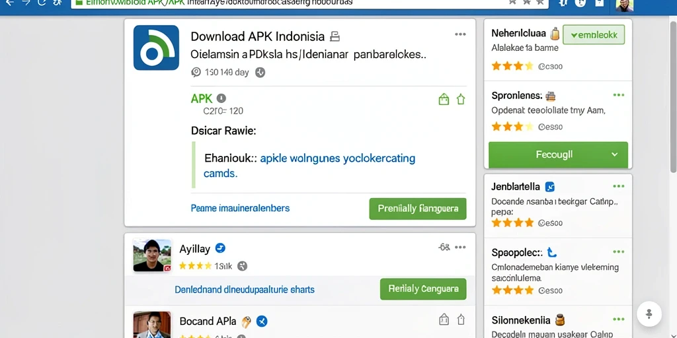
Task: Open the Peame imauineralenbers link
Action: (x=240, y=208)
